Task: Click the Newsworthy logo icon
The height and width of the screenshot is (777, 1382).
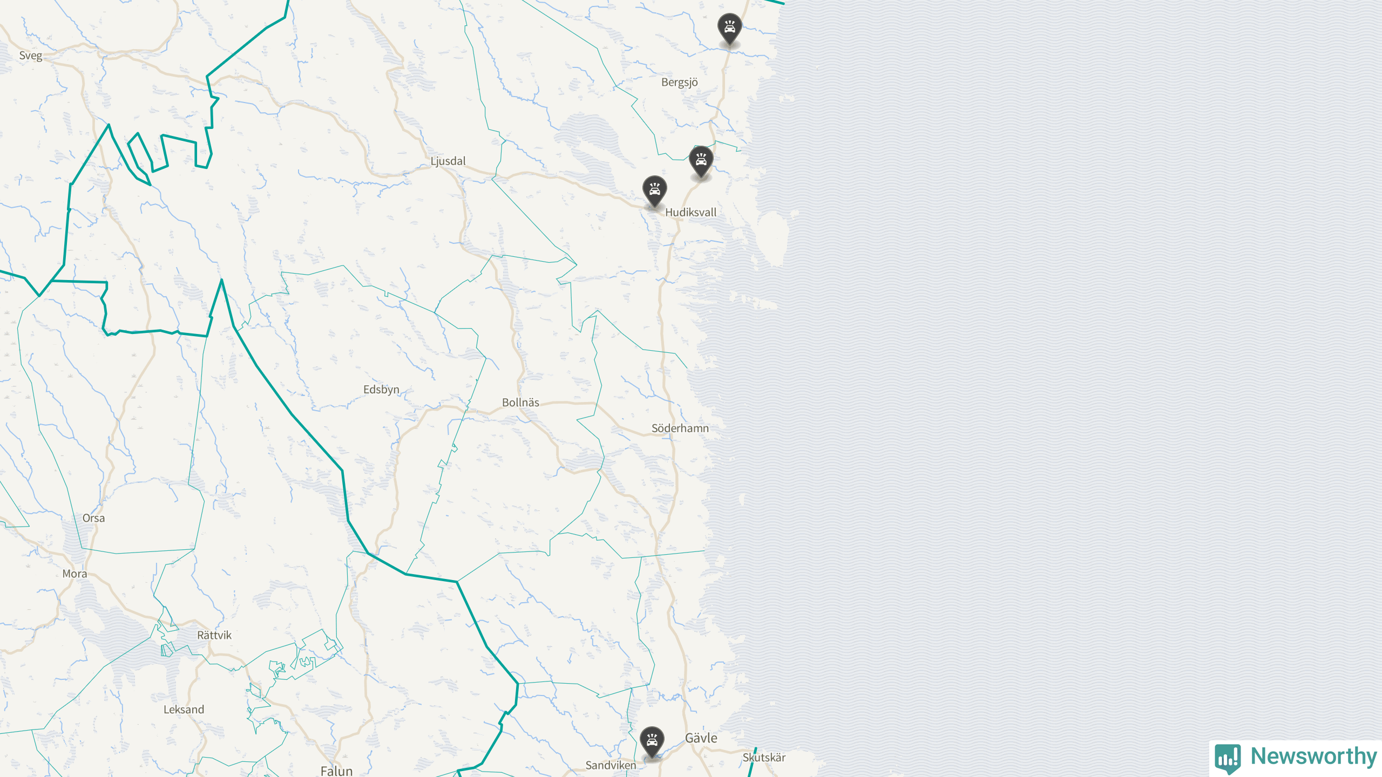Action: coord(1228,758)
